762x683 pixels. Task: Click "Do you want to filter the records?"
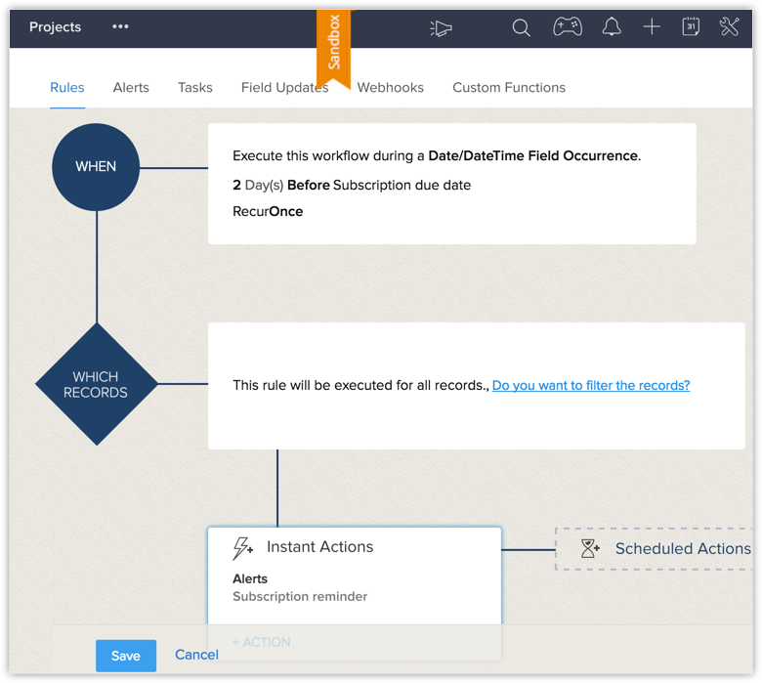point(591,386)
